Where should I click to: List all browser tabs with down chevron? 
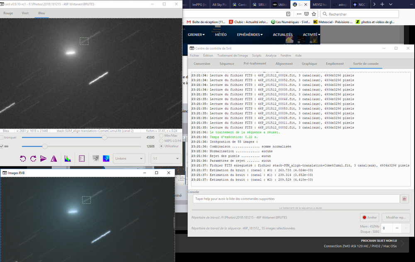(391, 4)
